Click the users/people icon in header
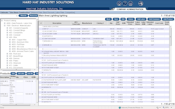Screen dimensions: 175x109 130,3
